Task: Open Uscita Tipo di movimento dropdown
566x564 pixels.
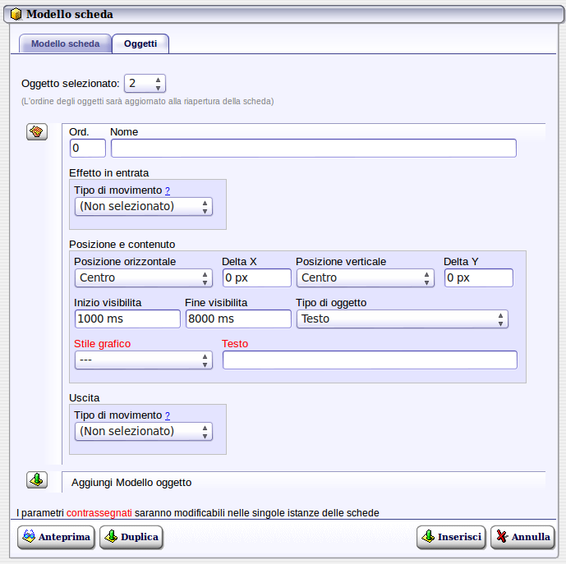Action: pyautogui.click(x=143, y=431)
